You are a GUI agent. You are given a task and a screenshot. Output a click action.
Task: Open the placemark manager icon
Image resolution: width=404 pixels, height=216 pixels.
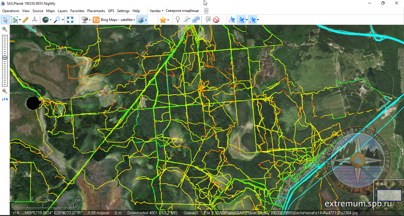[x=208, y=20]
